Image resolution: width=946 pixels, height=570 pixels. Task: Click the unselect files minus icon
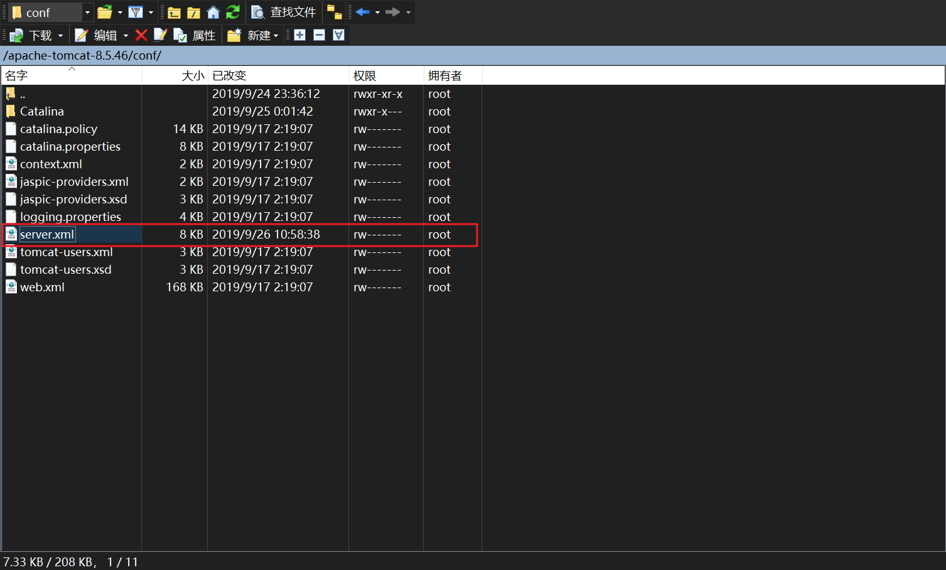pyautogui.click(x=319, y=35)
